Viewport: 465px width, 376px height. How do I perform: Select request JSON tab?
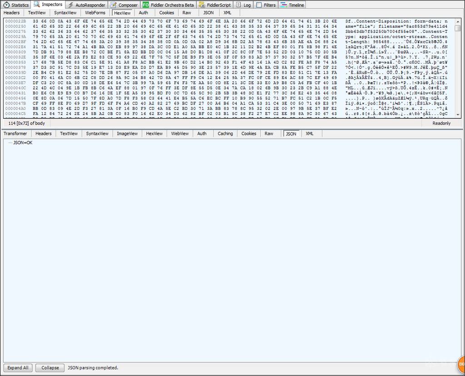pos(208,13)
